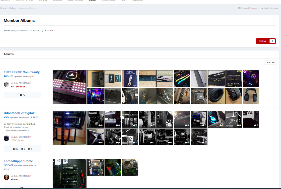The image size is (281, 189).
Task: Open the rainbow RGB RAM stick thumbnail
Action: (182, 79)
